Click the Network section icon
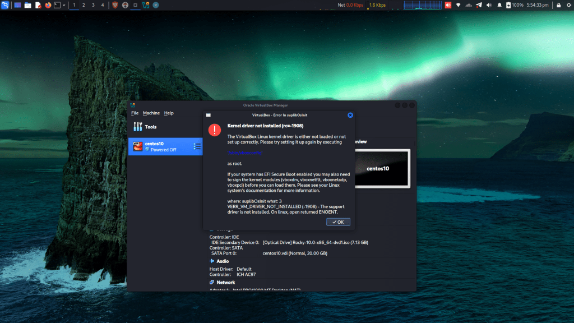574x323 pixels. pyautogui.click(x=211, y=282)
